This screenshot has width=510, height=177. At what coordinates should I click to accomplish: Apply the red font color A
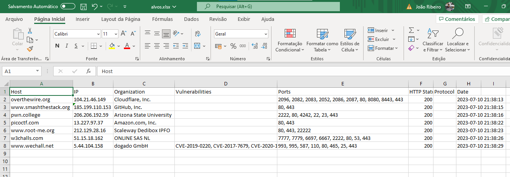[x=127, y=46]
